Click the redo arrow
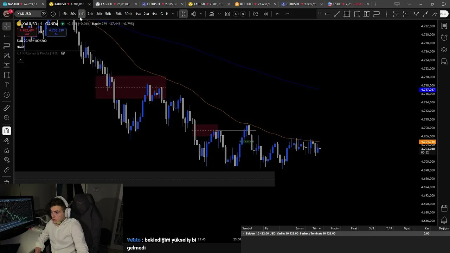 point(287,14)
